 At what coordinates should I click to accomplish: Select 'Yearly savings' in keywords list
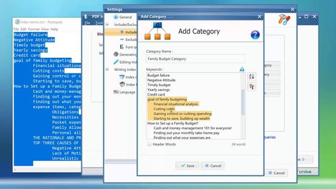[159, 90]
